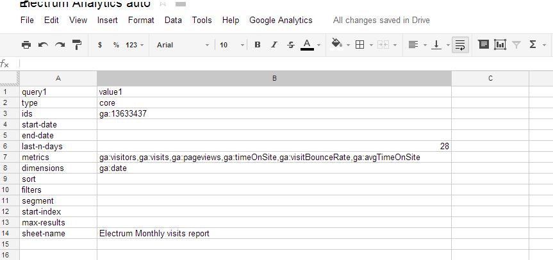This screenshot has width=553, height=260.
Task: Expand the text color dropdown arrow
Action: click(x=319, y=45)
